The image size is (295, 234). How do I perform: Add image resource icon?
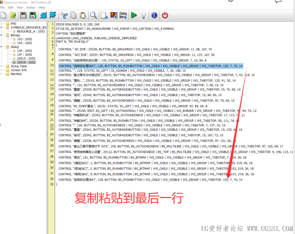114,15
